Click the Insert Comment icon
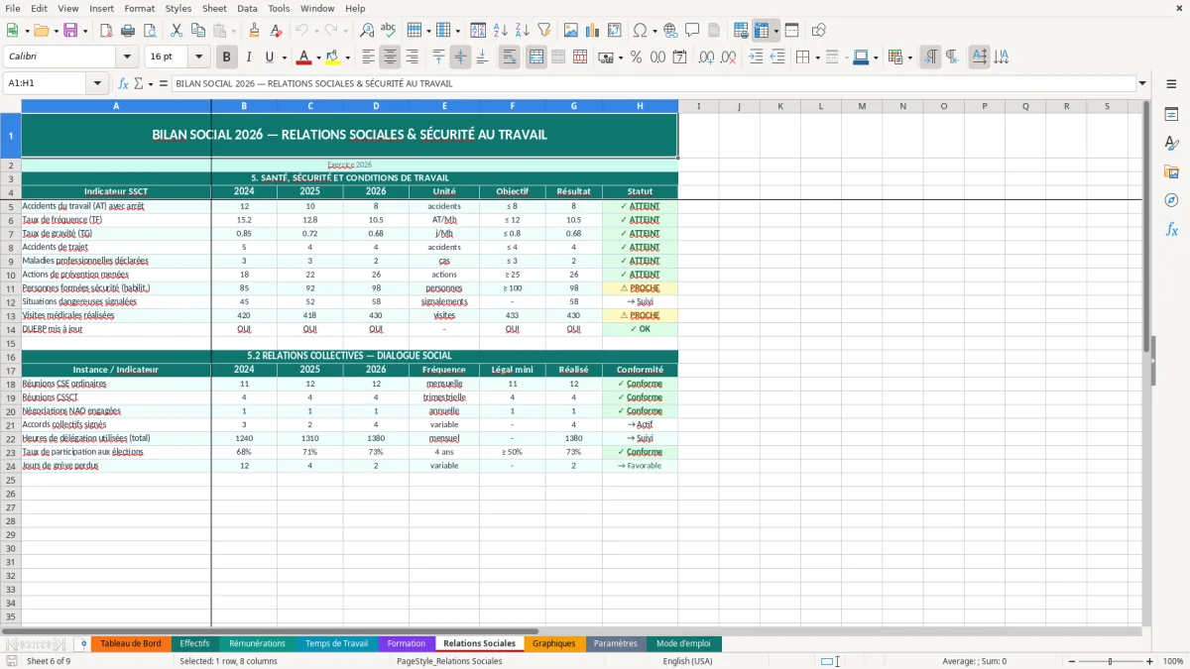 692,31
